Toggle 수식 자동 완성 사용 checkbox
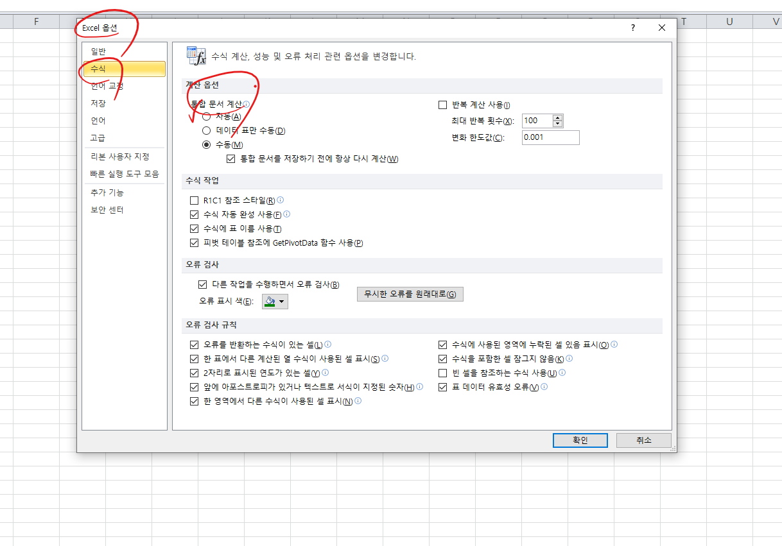This screenshot has width=782, height=546. point(195,214)
